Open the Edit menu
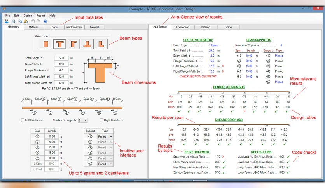325x188 pixels. pos(17,16)
